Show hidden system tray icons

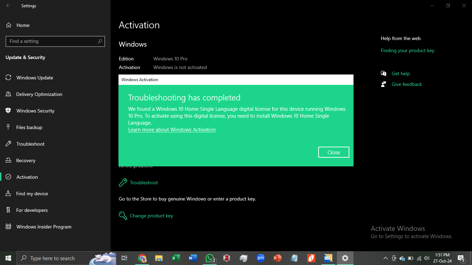tap(386, 258)
